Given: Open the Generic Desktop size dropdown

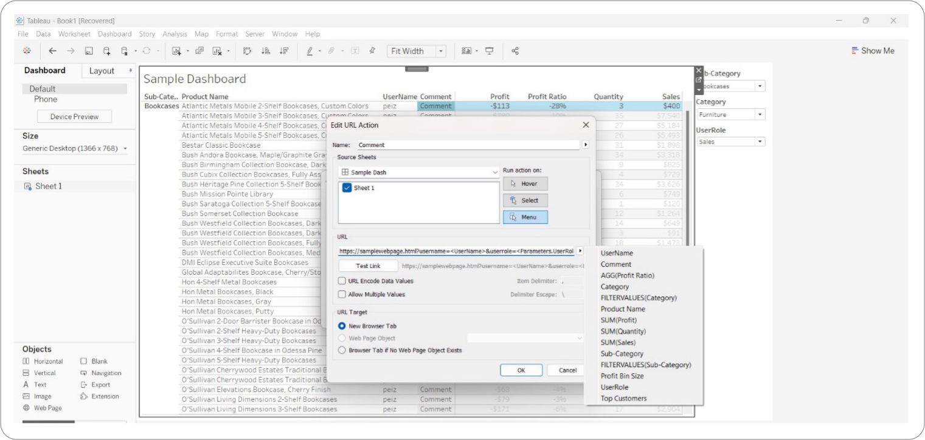Looking at the screenshot, I should coord(75,148).
